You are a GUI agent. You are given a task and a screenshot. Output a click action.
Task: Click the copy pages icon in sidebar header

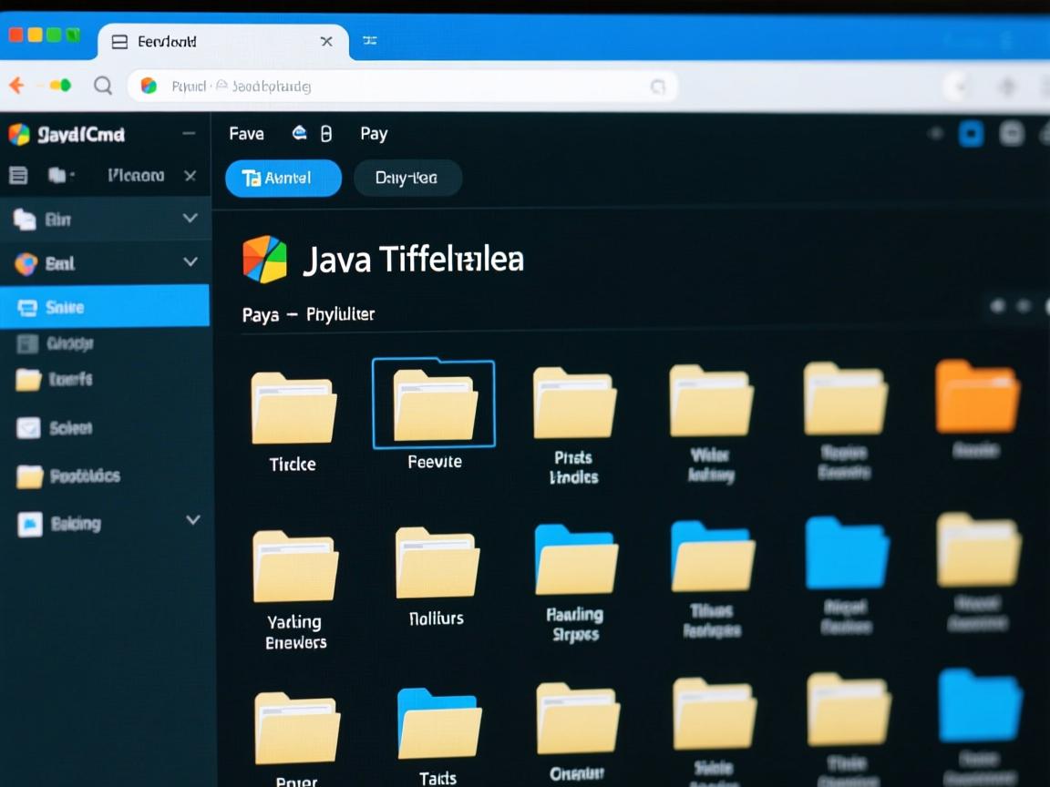[x=57, y=174]
